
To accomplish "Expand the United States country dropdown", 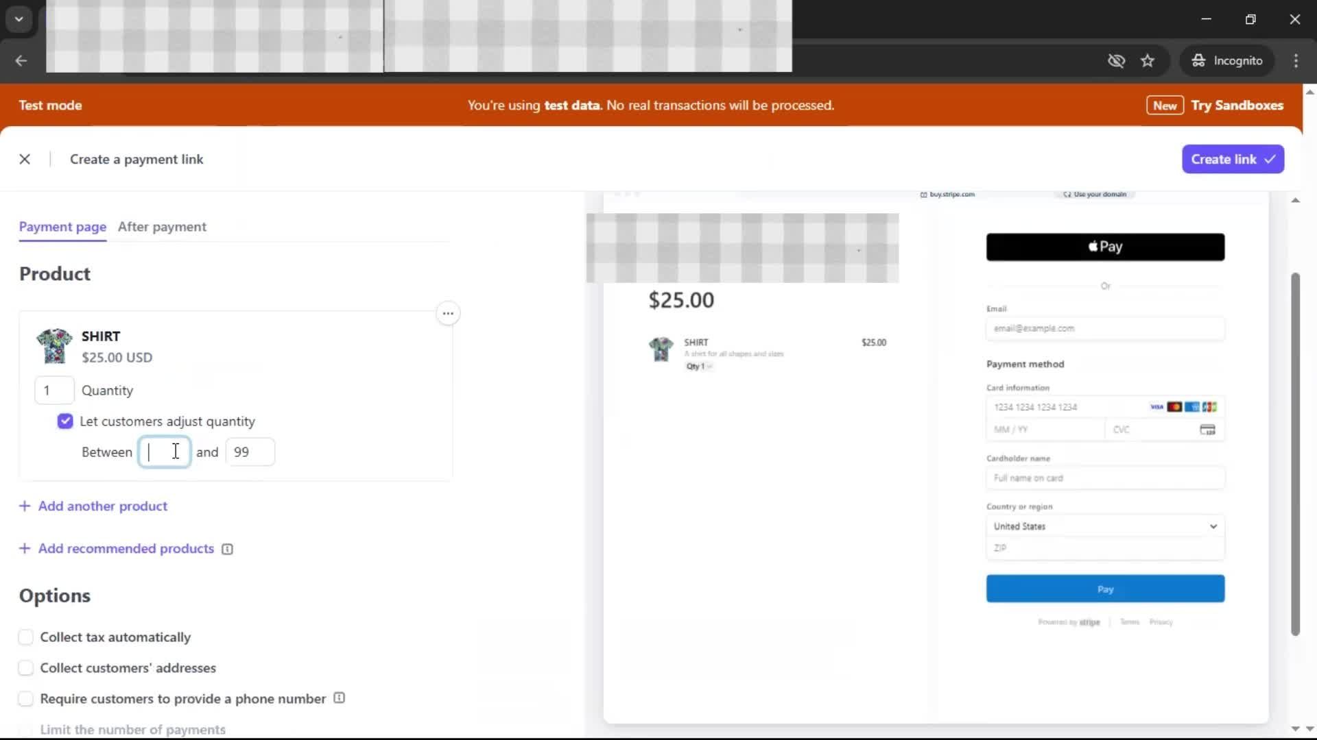I will (x=1105, y=526).
